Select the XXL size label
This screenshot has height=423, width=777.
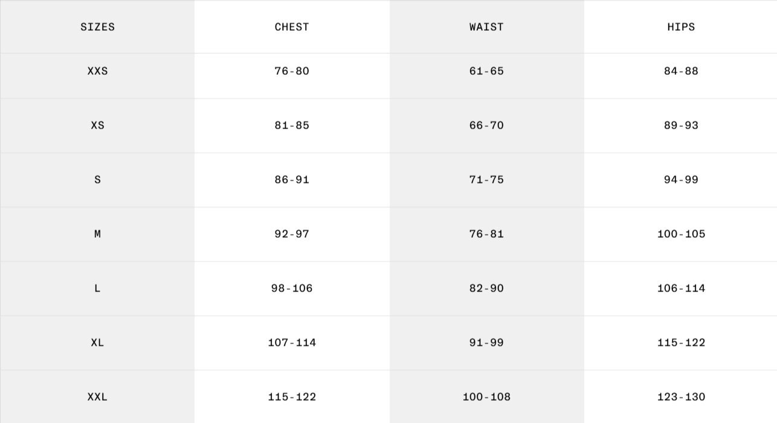tap(97, 397)
